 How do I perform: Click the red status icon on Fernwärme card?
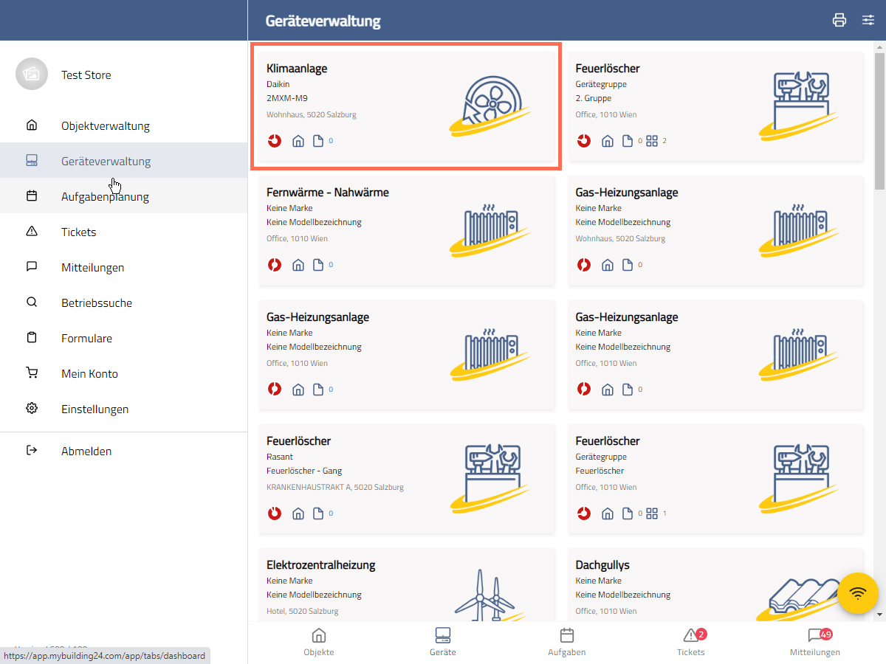tap(275, 265)
